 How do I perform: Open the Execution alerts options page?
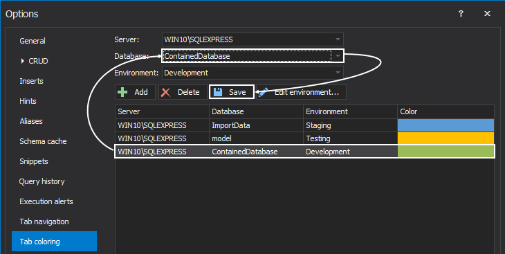click(x=46, y=201)
